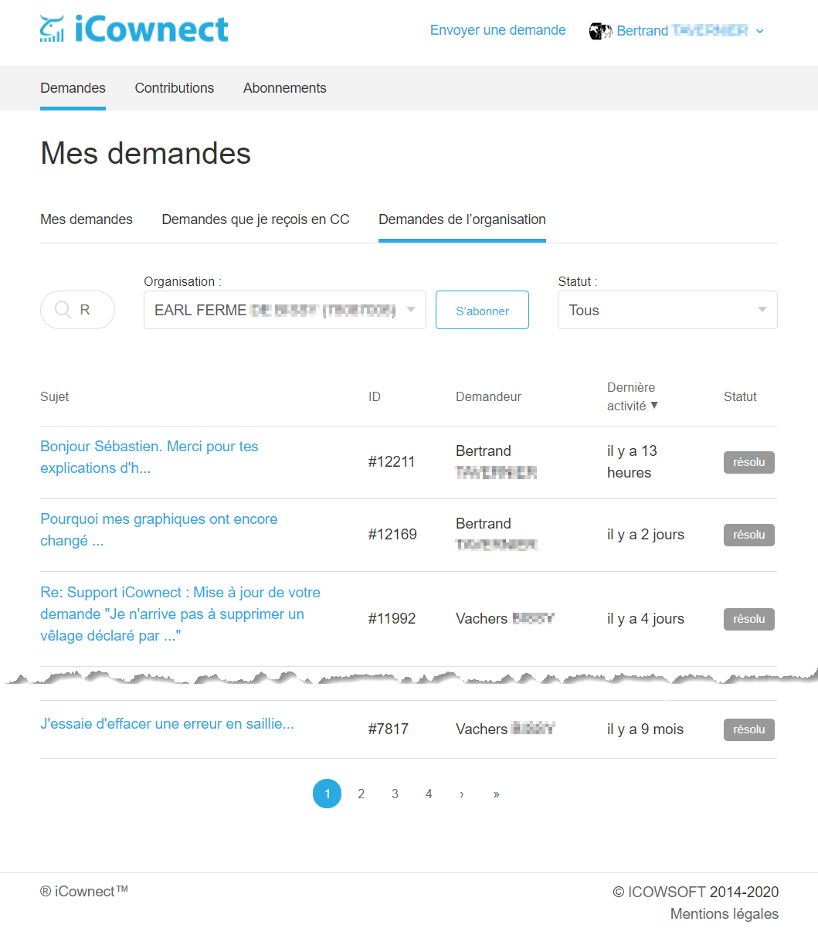This screenshot has width=818, height=935.
Task: Click ID #11992 cell
Action: pyautogui.click(x=392, y=619)
